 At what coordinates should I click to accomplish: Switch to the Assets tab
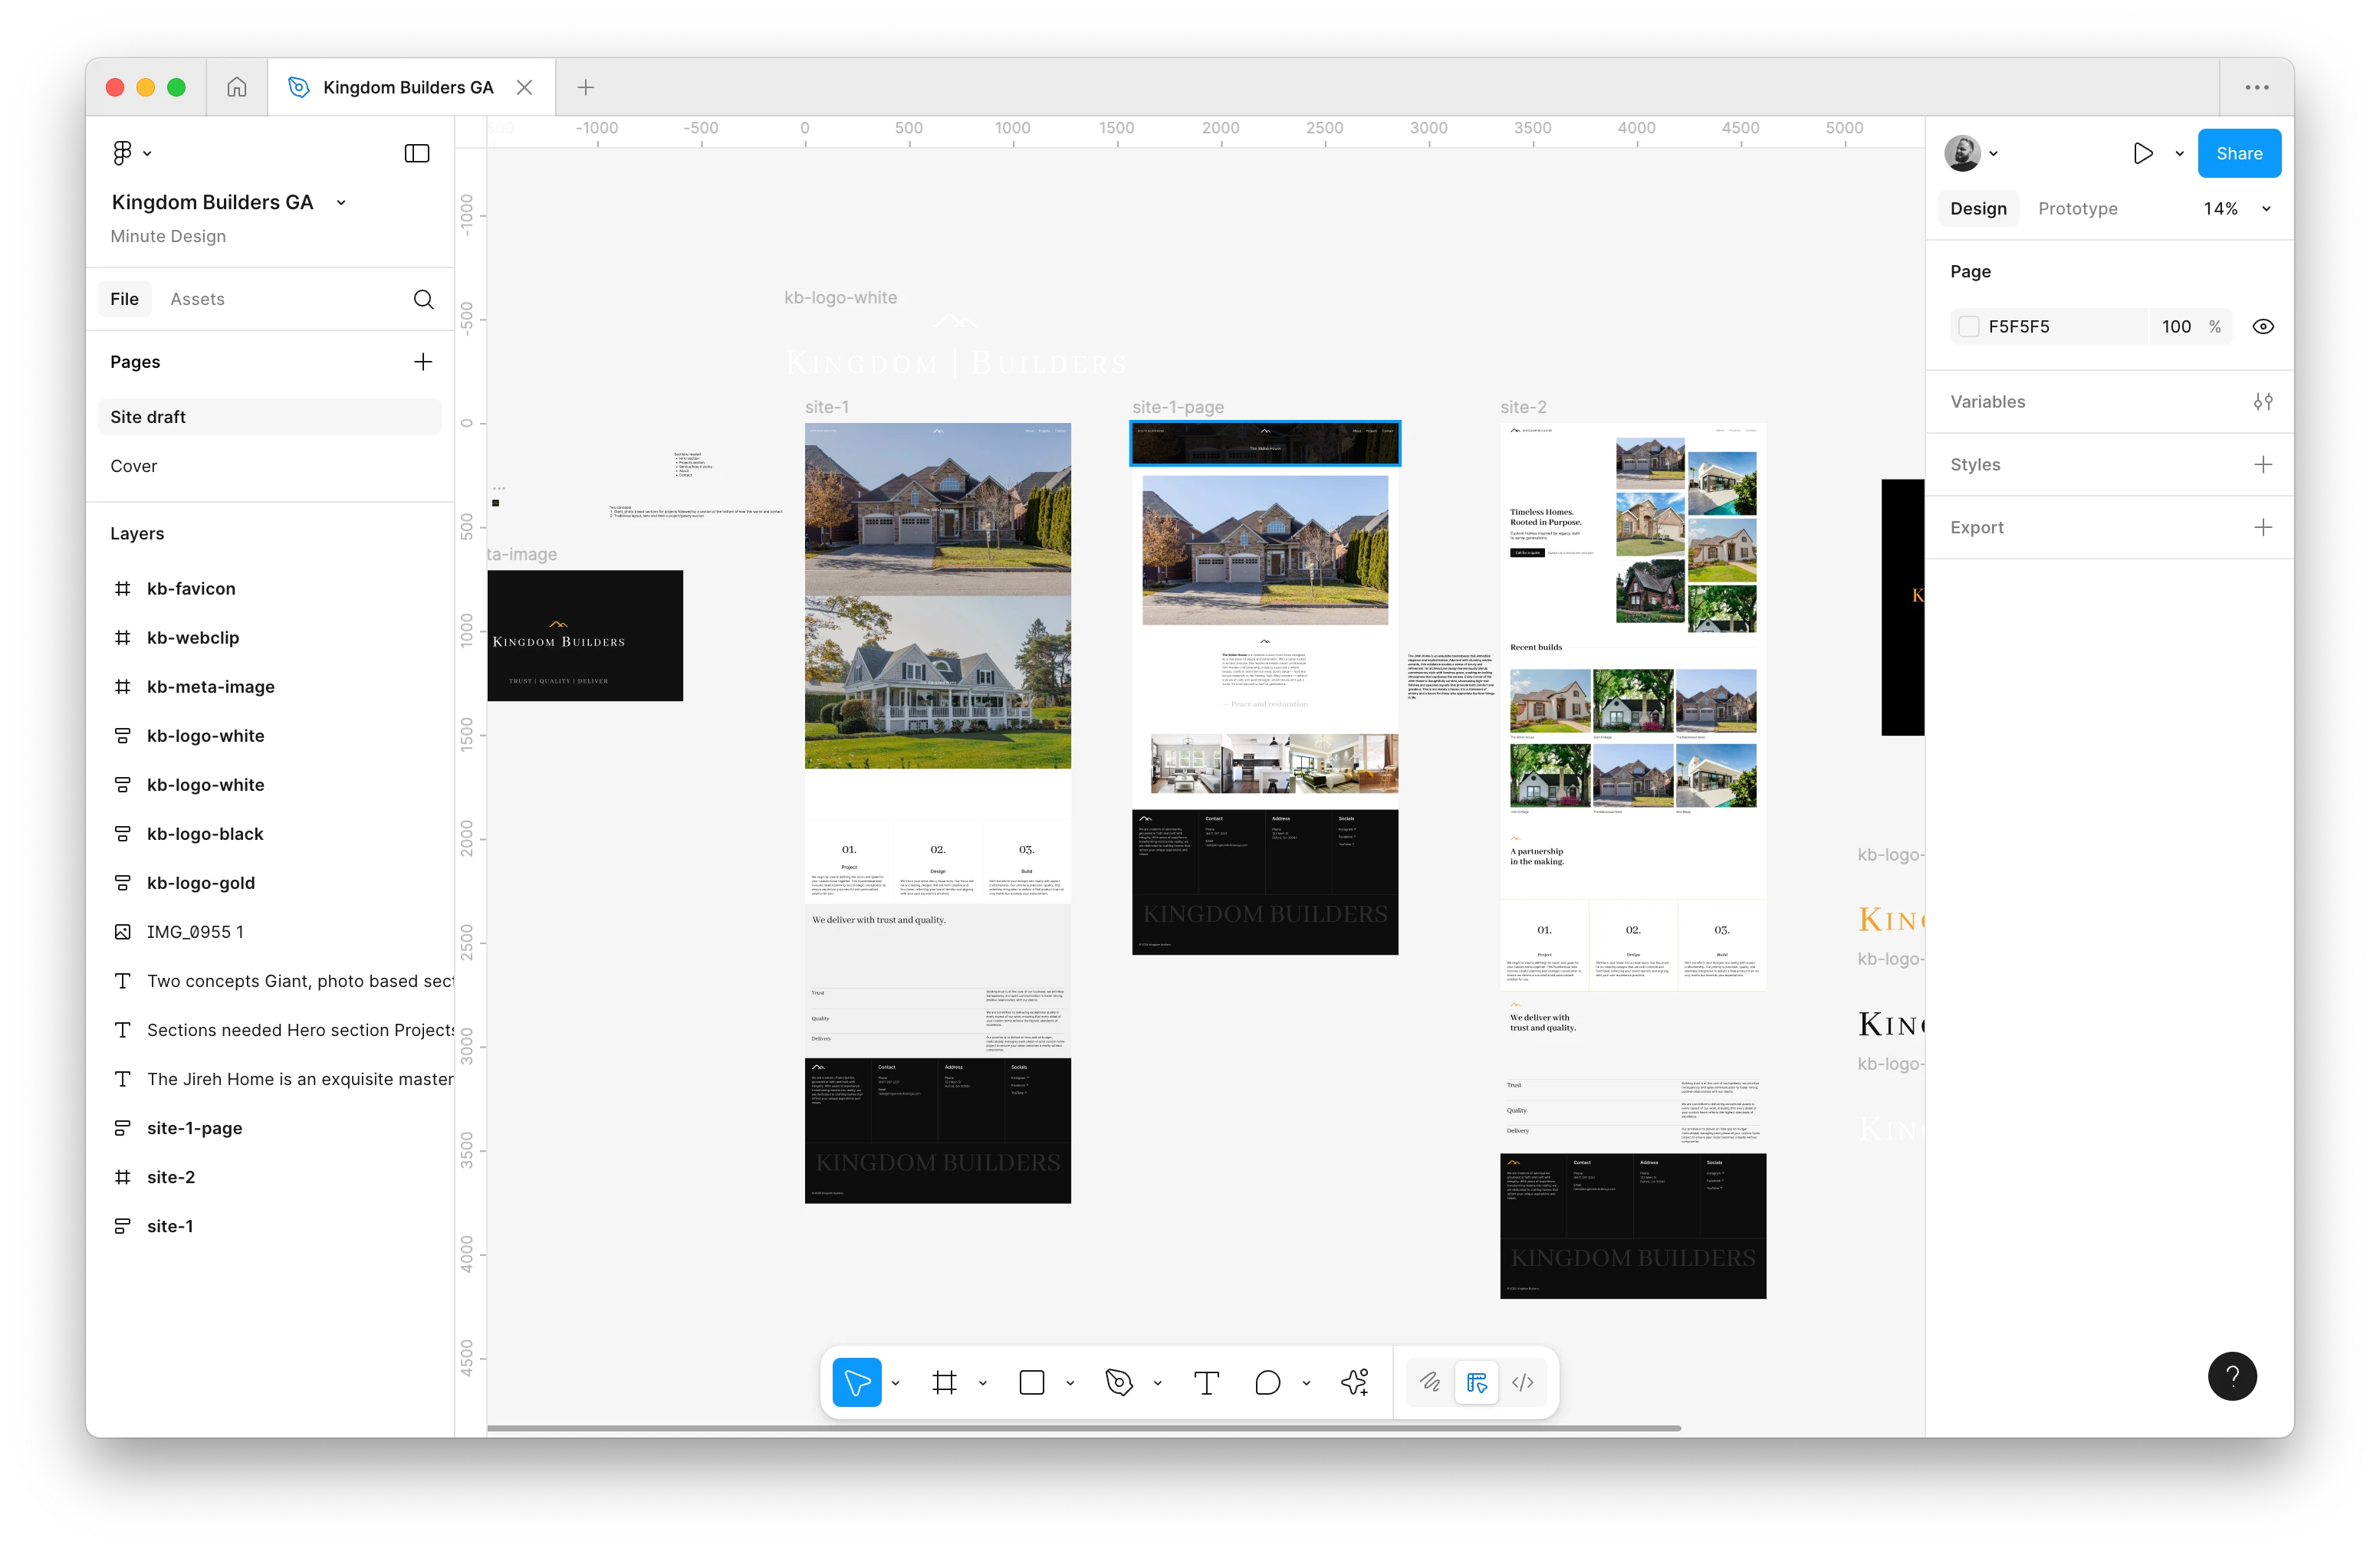click(197, 299)
